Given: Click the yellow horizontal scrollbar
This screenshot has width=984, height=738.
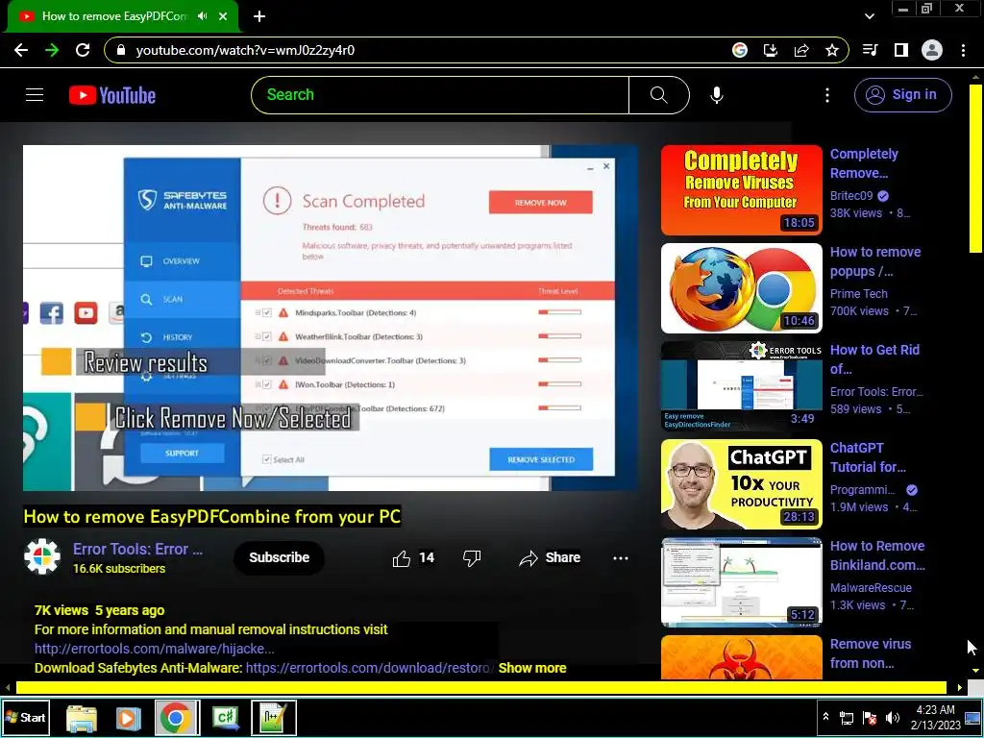Looking at the screenshot, I should pyautogui.click(x=480, y=688).
